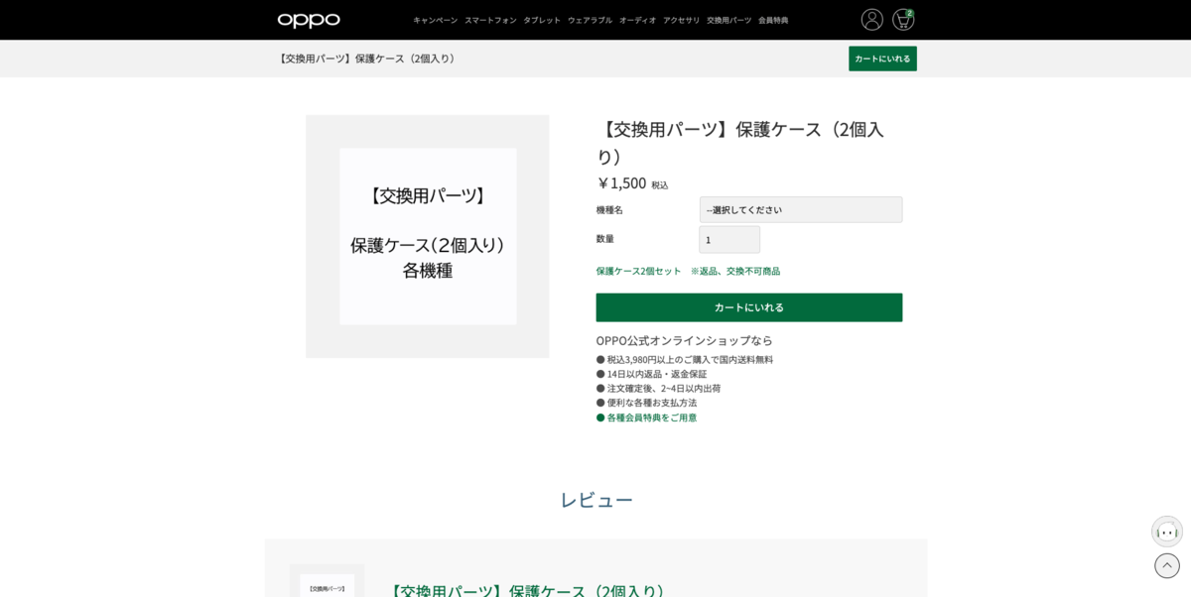Open the アクセサリ menu

681,20
